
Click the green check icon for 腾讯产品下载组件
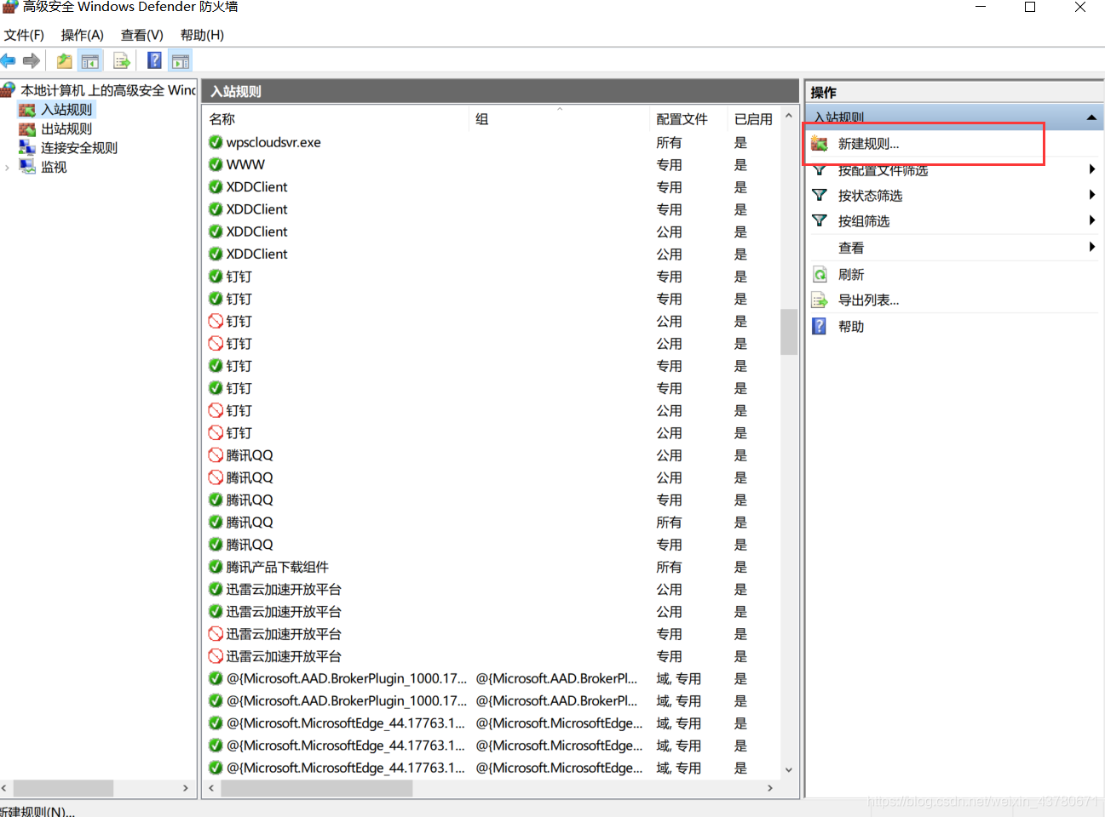pyautogui.click(x=216, y=565)
